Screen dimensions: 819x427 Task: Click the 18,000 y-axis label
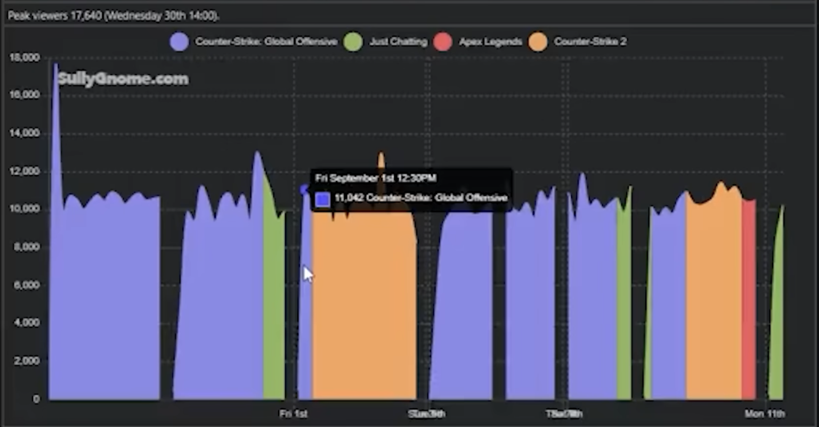tap(25, 57)
